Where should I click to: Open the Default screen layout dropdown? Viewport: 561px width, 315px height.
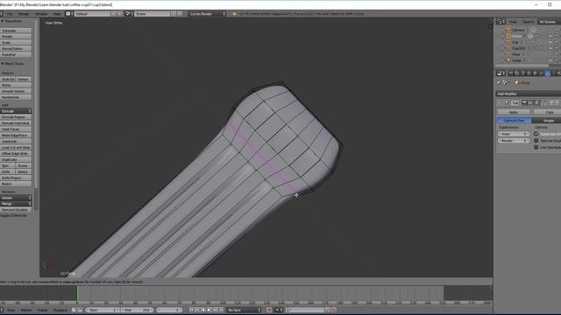pyautogui.click(x=93, y=14)
